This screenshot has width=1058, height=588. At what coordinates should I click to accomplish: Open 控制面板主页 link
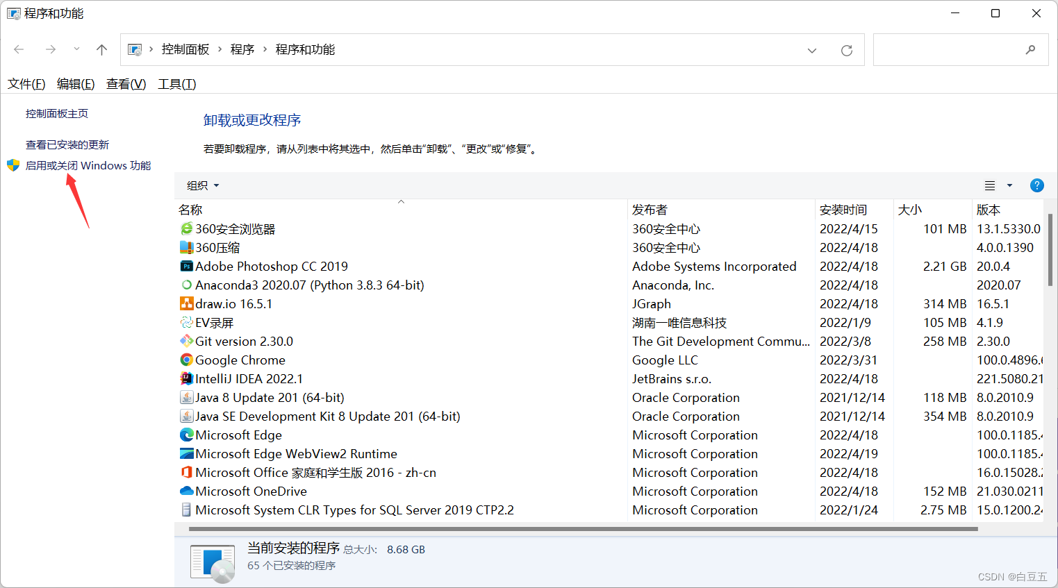[57, 113]
